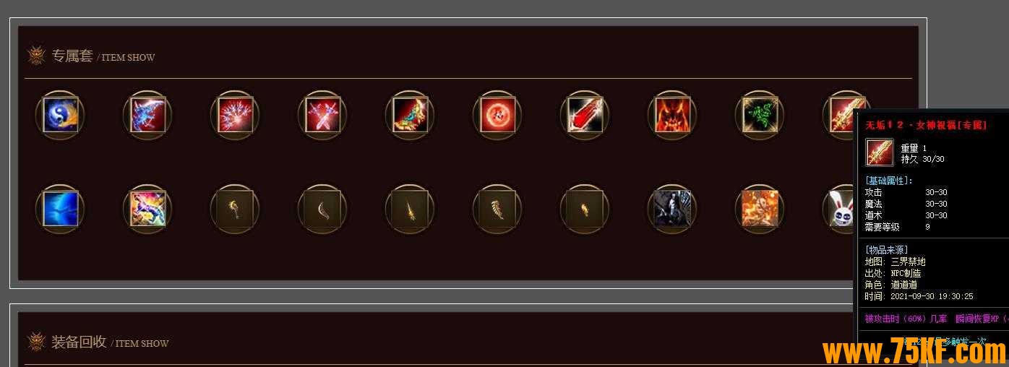Click the 装备回收 section heading

coord(79,342)
